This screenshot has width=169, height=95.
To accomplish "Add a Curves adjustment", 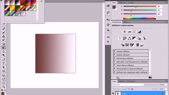I will tap(134, 32).
